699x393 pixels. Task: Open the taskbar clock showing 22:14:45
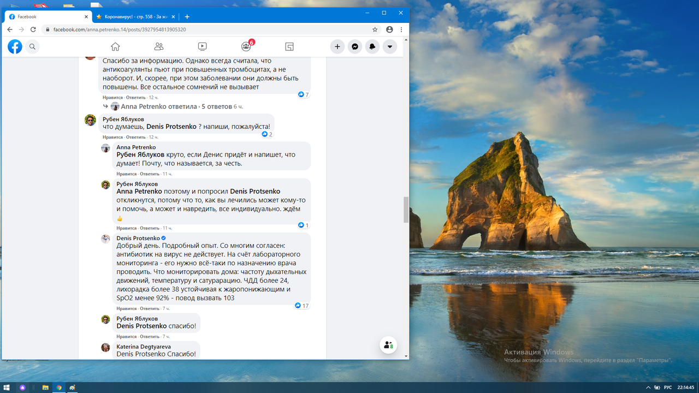[686, 388]
